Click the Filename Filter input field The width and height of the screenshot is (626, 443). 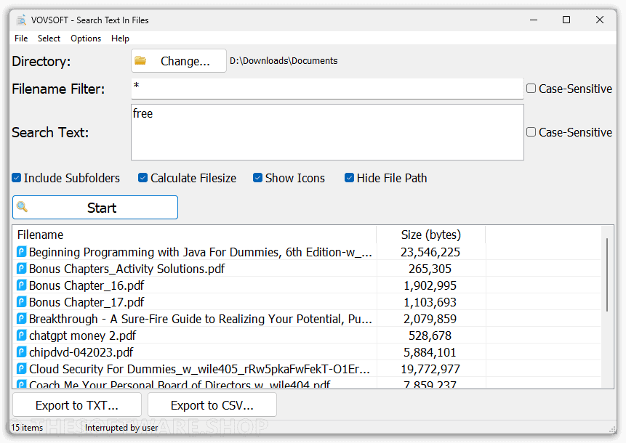[327, 89]
